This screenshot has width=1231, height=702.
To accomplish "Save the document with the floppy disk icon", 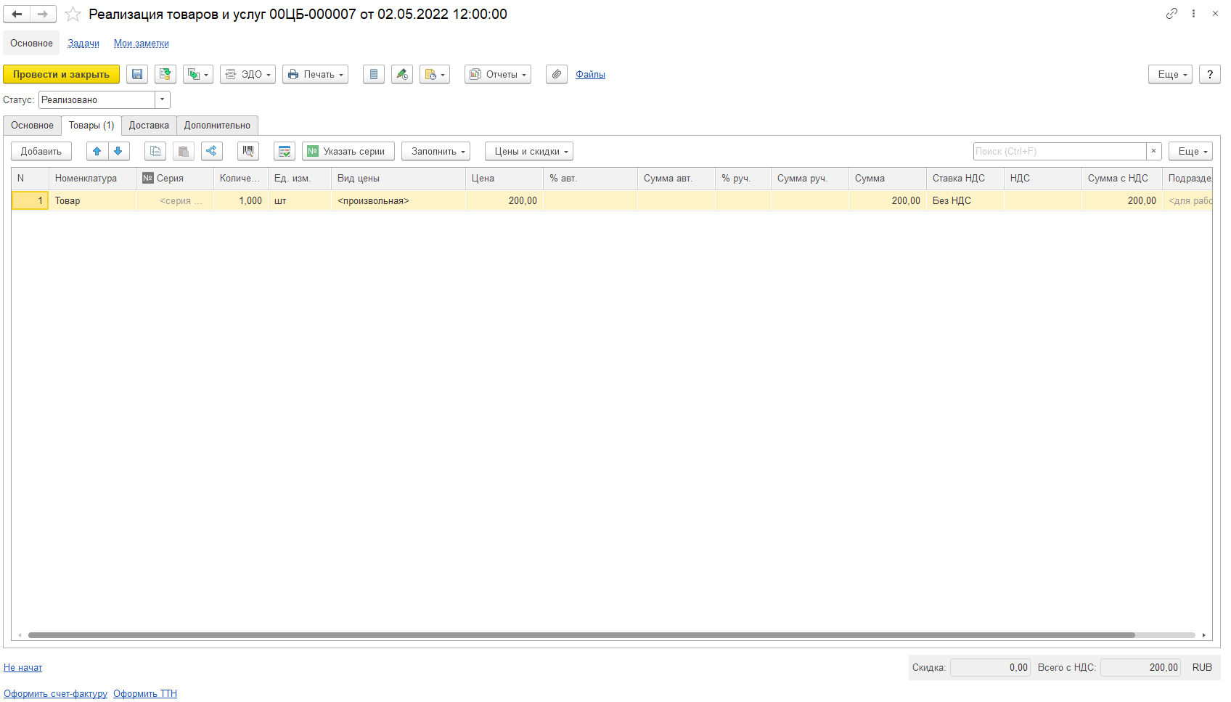I will [x=137, y=74].
